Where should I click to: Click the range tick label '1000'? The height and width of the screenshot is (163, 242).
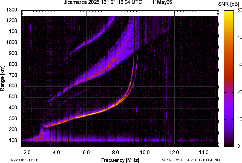tap(12, 42)
